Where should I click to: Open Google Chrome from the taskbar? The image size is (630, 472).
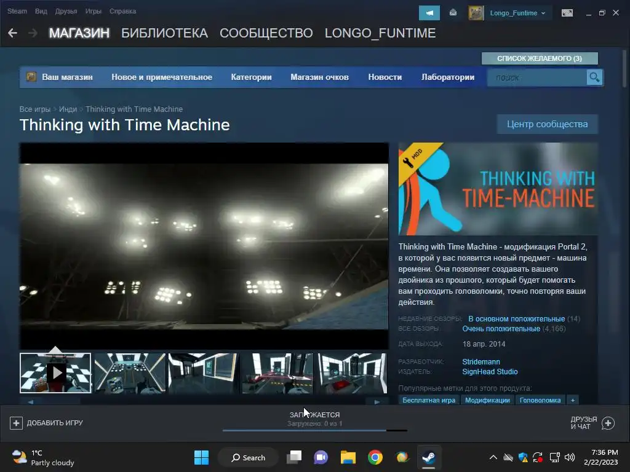[x=375, y=457]
